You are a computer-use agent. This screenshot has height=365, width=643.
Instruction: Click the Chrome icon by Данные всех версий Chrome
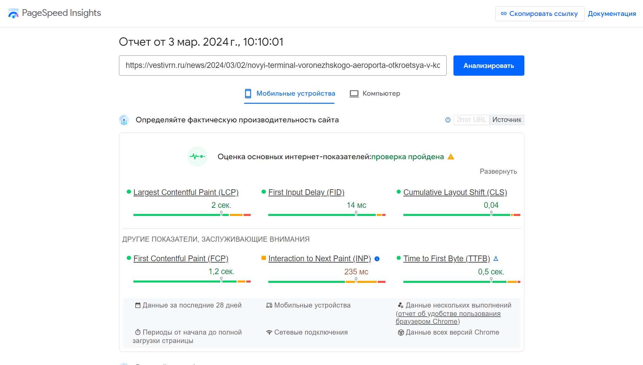pyautogui.click(x=401, y=333)
